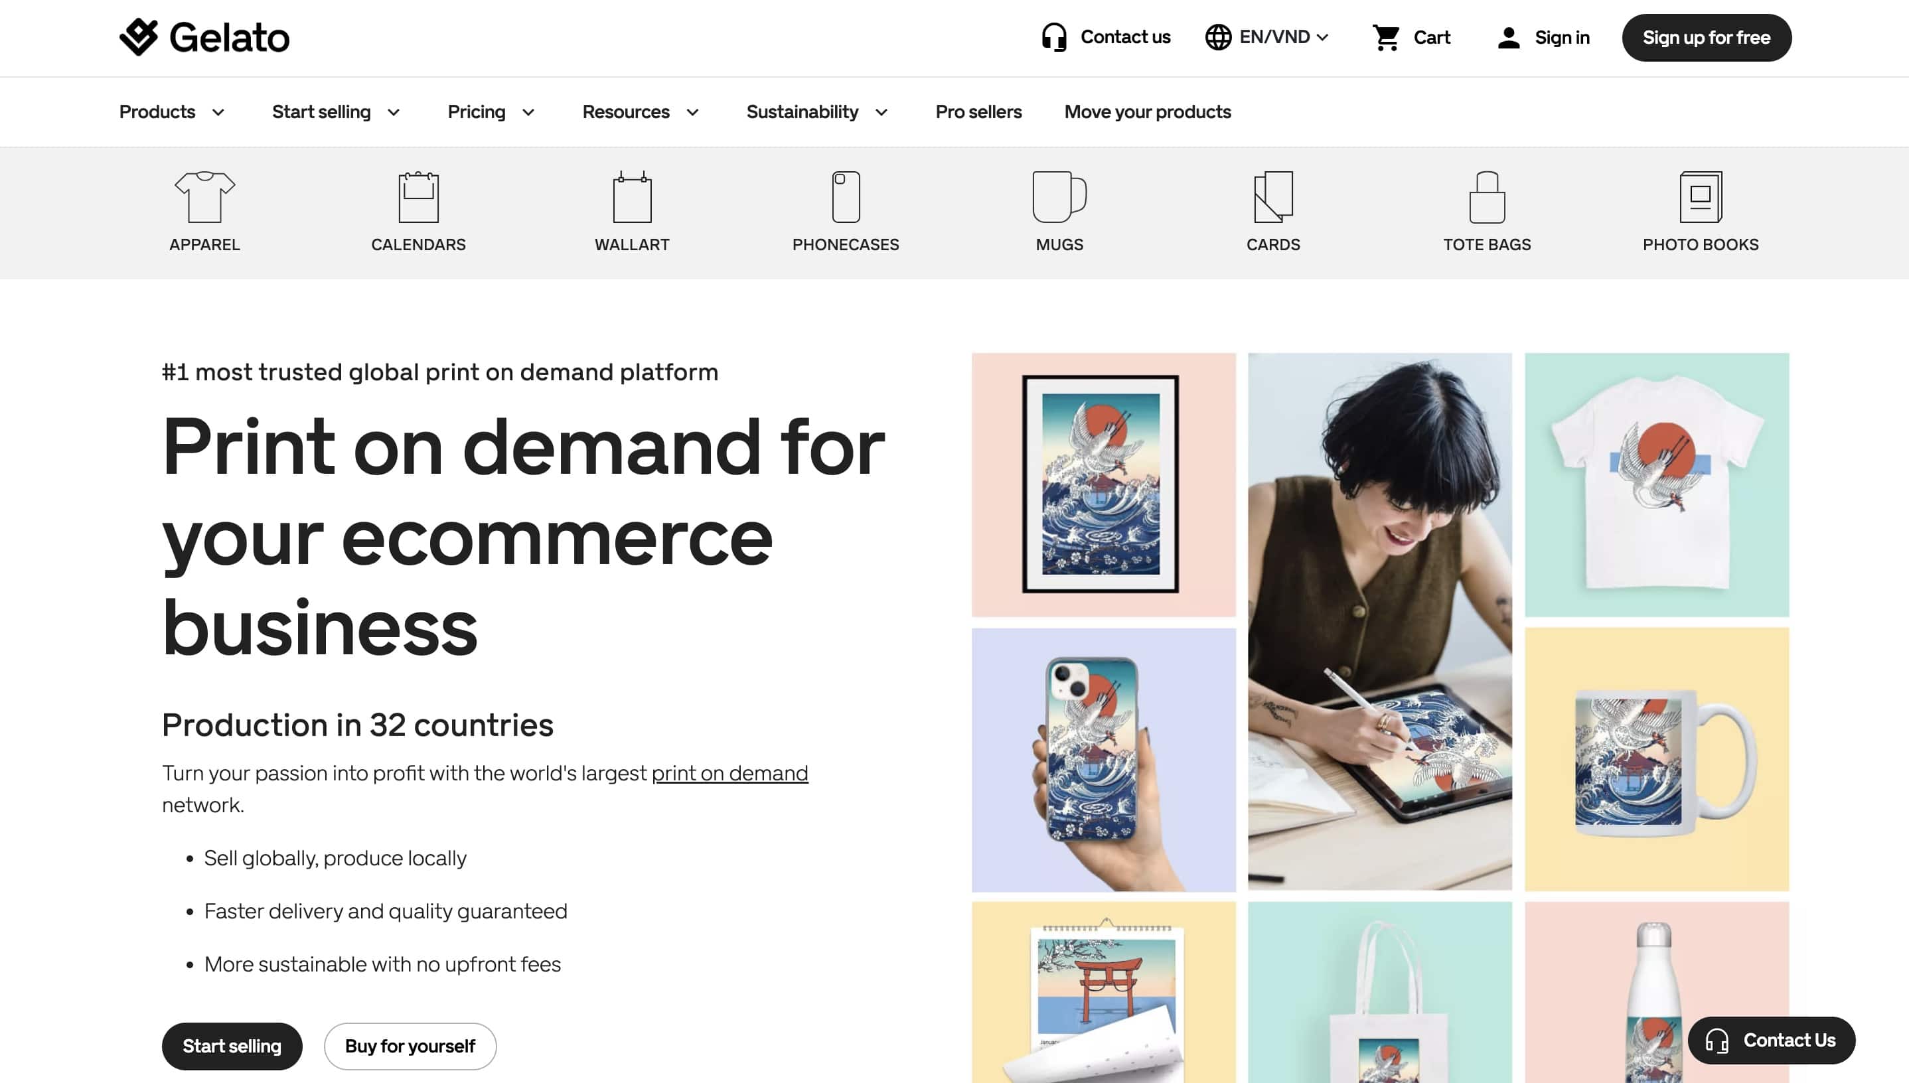Click the Contact us text link

[x=1125, y=37]
